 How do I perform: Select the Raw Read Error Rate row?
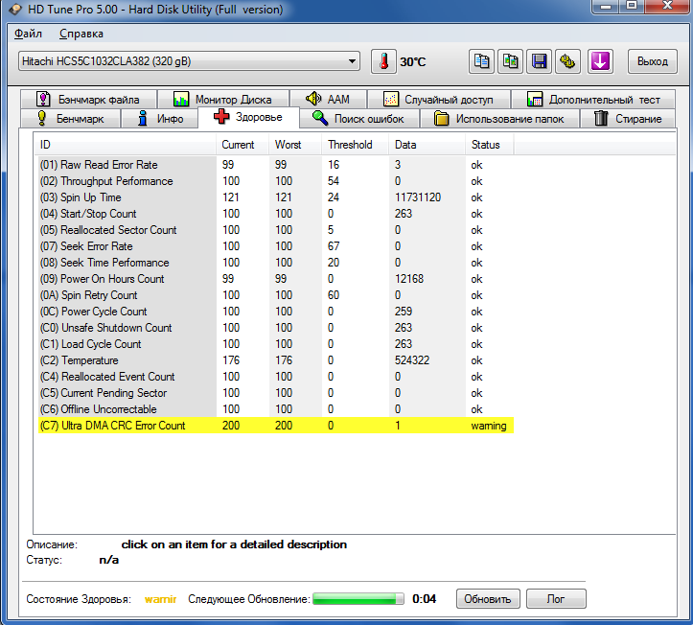[276, 165]
